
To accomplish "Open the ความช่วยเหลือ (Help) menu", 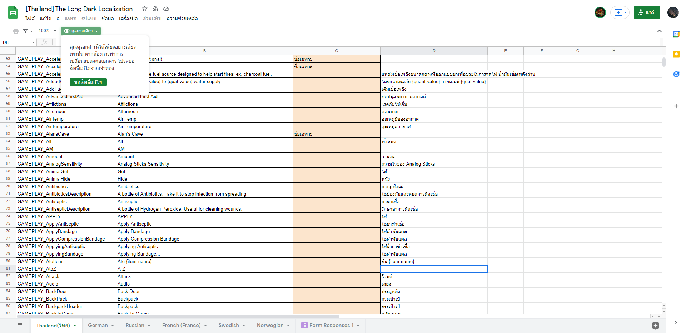I will click(182, 19).
